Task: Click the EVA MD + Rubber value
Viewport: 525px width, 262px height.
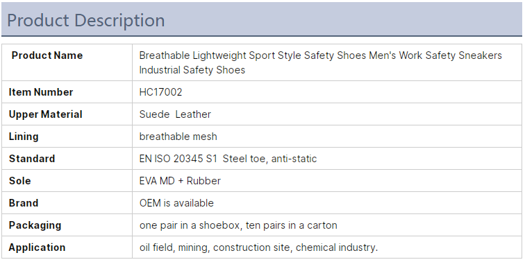Action: tap(180, 181)
